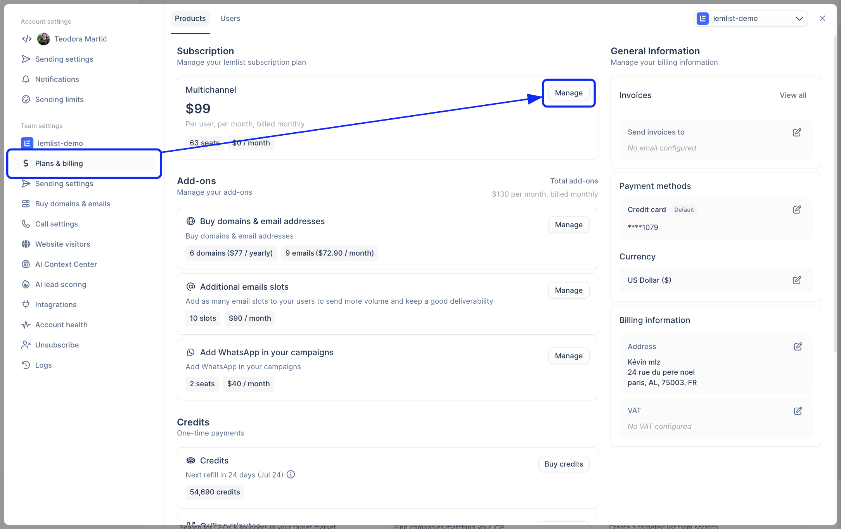Click the 'Default' credit card tag
Screen dimensions: 841x529
[x=684, y=209]
